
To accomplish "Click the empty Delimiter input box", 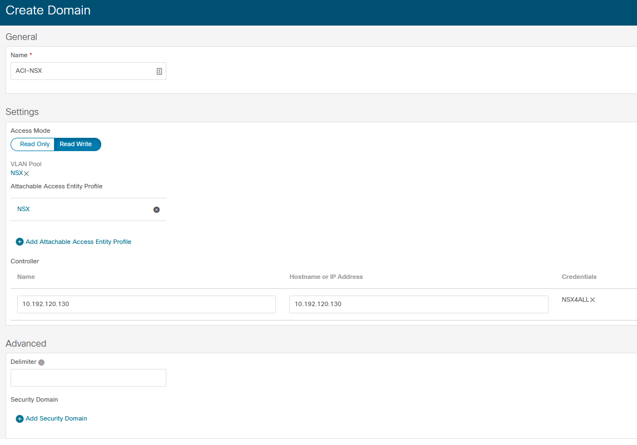I will pyautogui.click(x=88, y=378).
